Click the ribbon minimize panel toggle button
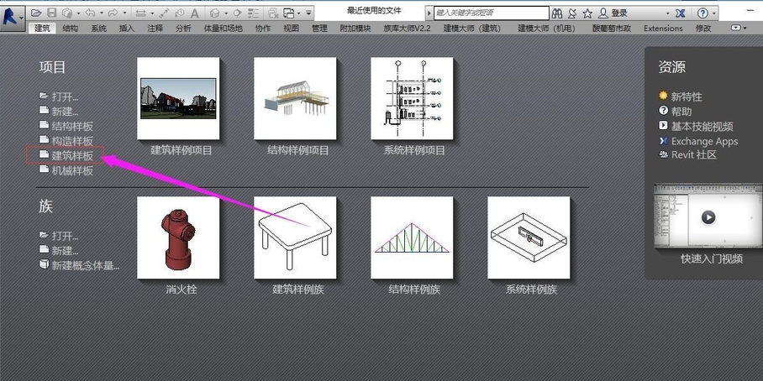Image resolution: width=763 pixels, height=381 pixels. [738, 29]
